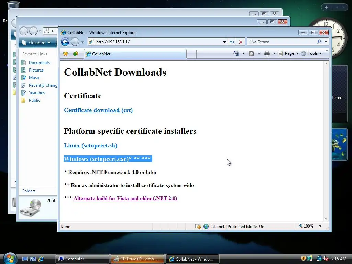Expand the zoom level dropdown arrow
The image size is (352, 264).
tap(320, 226)
